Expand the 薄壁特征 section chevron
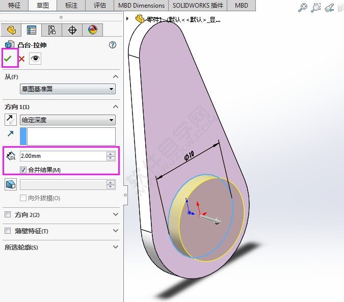 116,231
